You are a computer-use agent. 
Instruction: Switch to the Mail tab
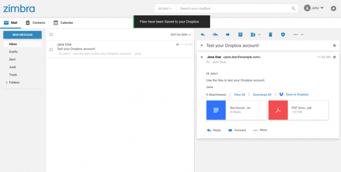pos(10,23)
